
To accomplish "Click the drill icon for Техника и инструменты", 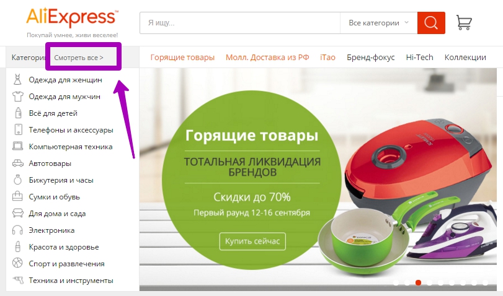I will (18, 281).
